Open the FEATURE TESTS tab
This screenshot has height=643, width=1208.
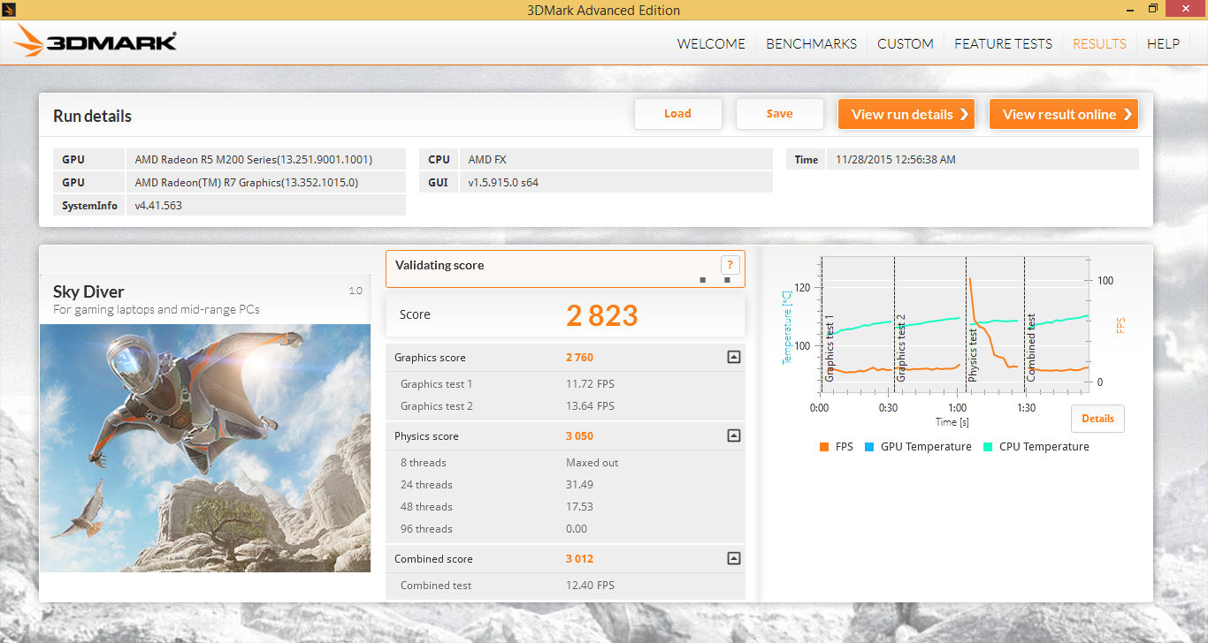click(1003, 43)
